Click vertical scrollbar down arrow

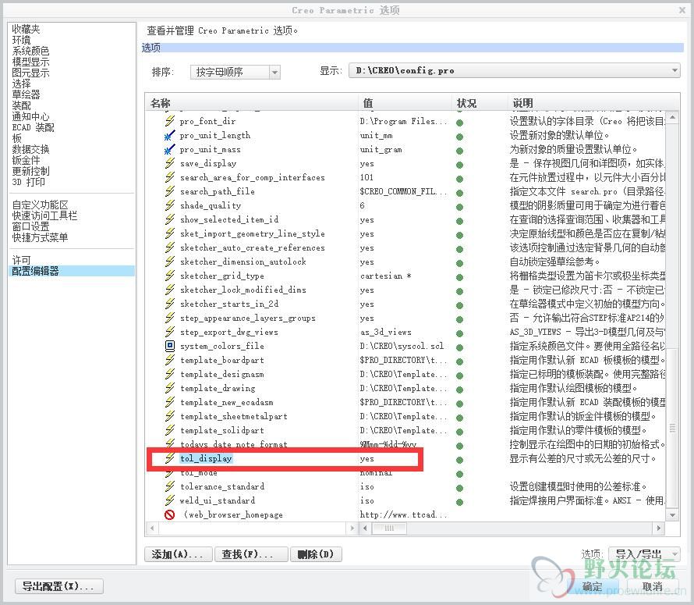point(672,515)
